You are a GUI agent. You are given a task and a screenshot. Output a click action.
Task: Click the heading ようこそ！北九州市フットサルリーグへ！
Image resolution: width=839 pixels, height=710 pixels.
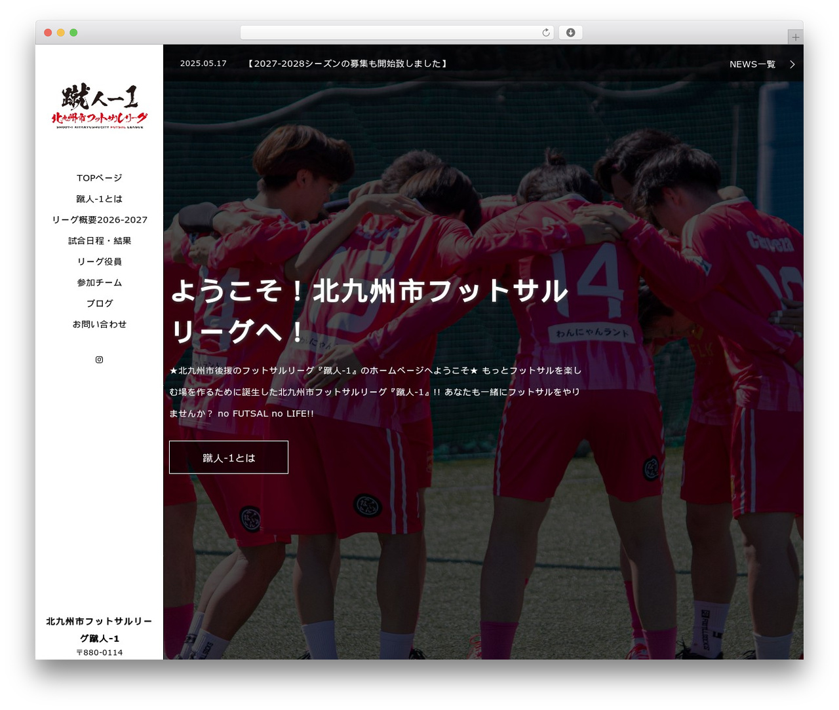(x=369, y=311)
